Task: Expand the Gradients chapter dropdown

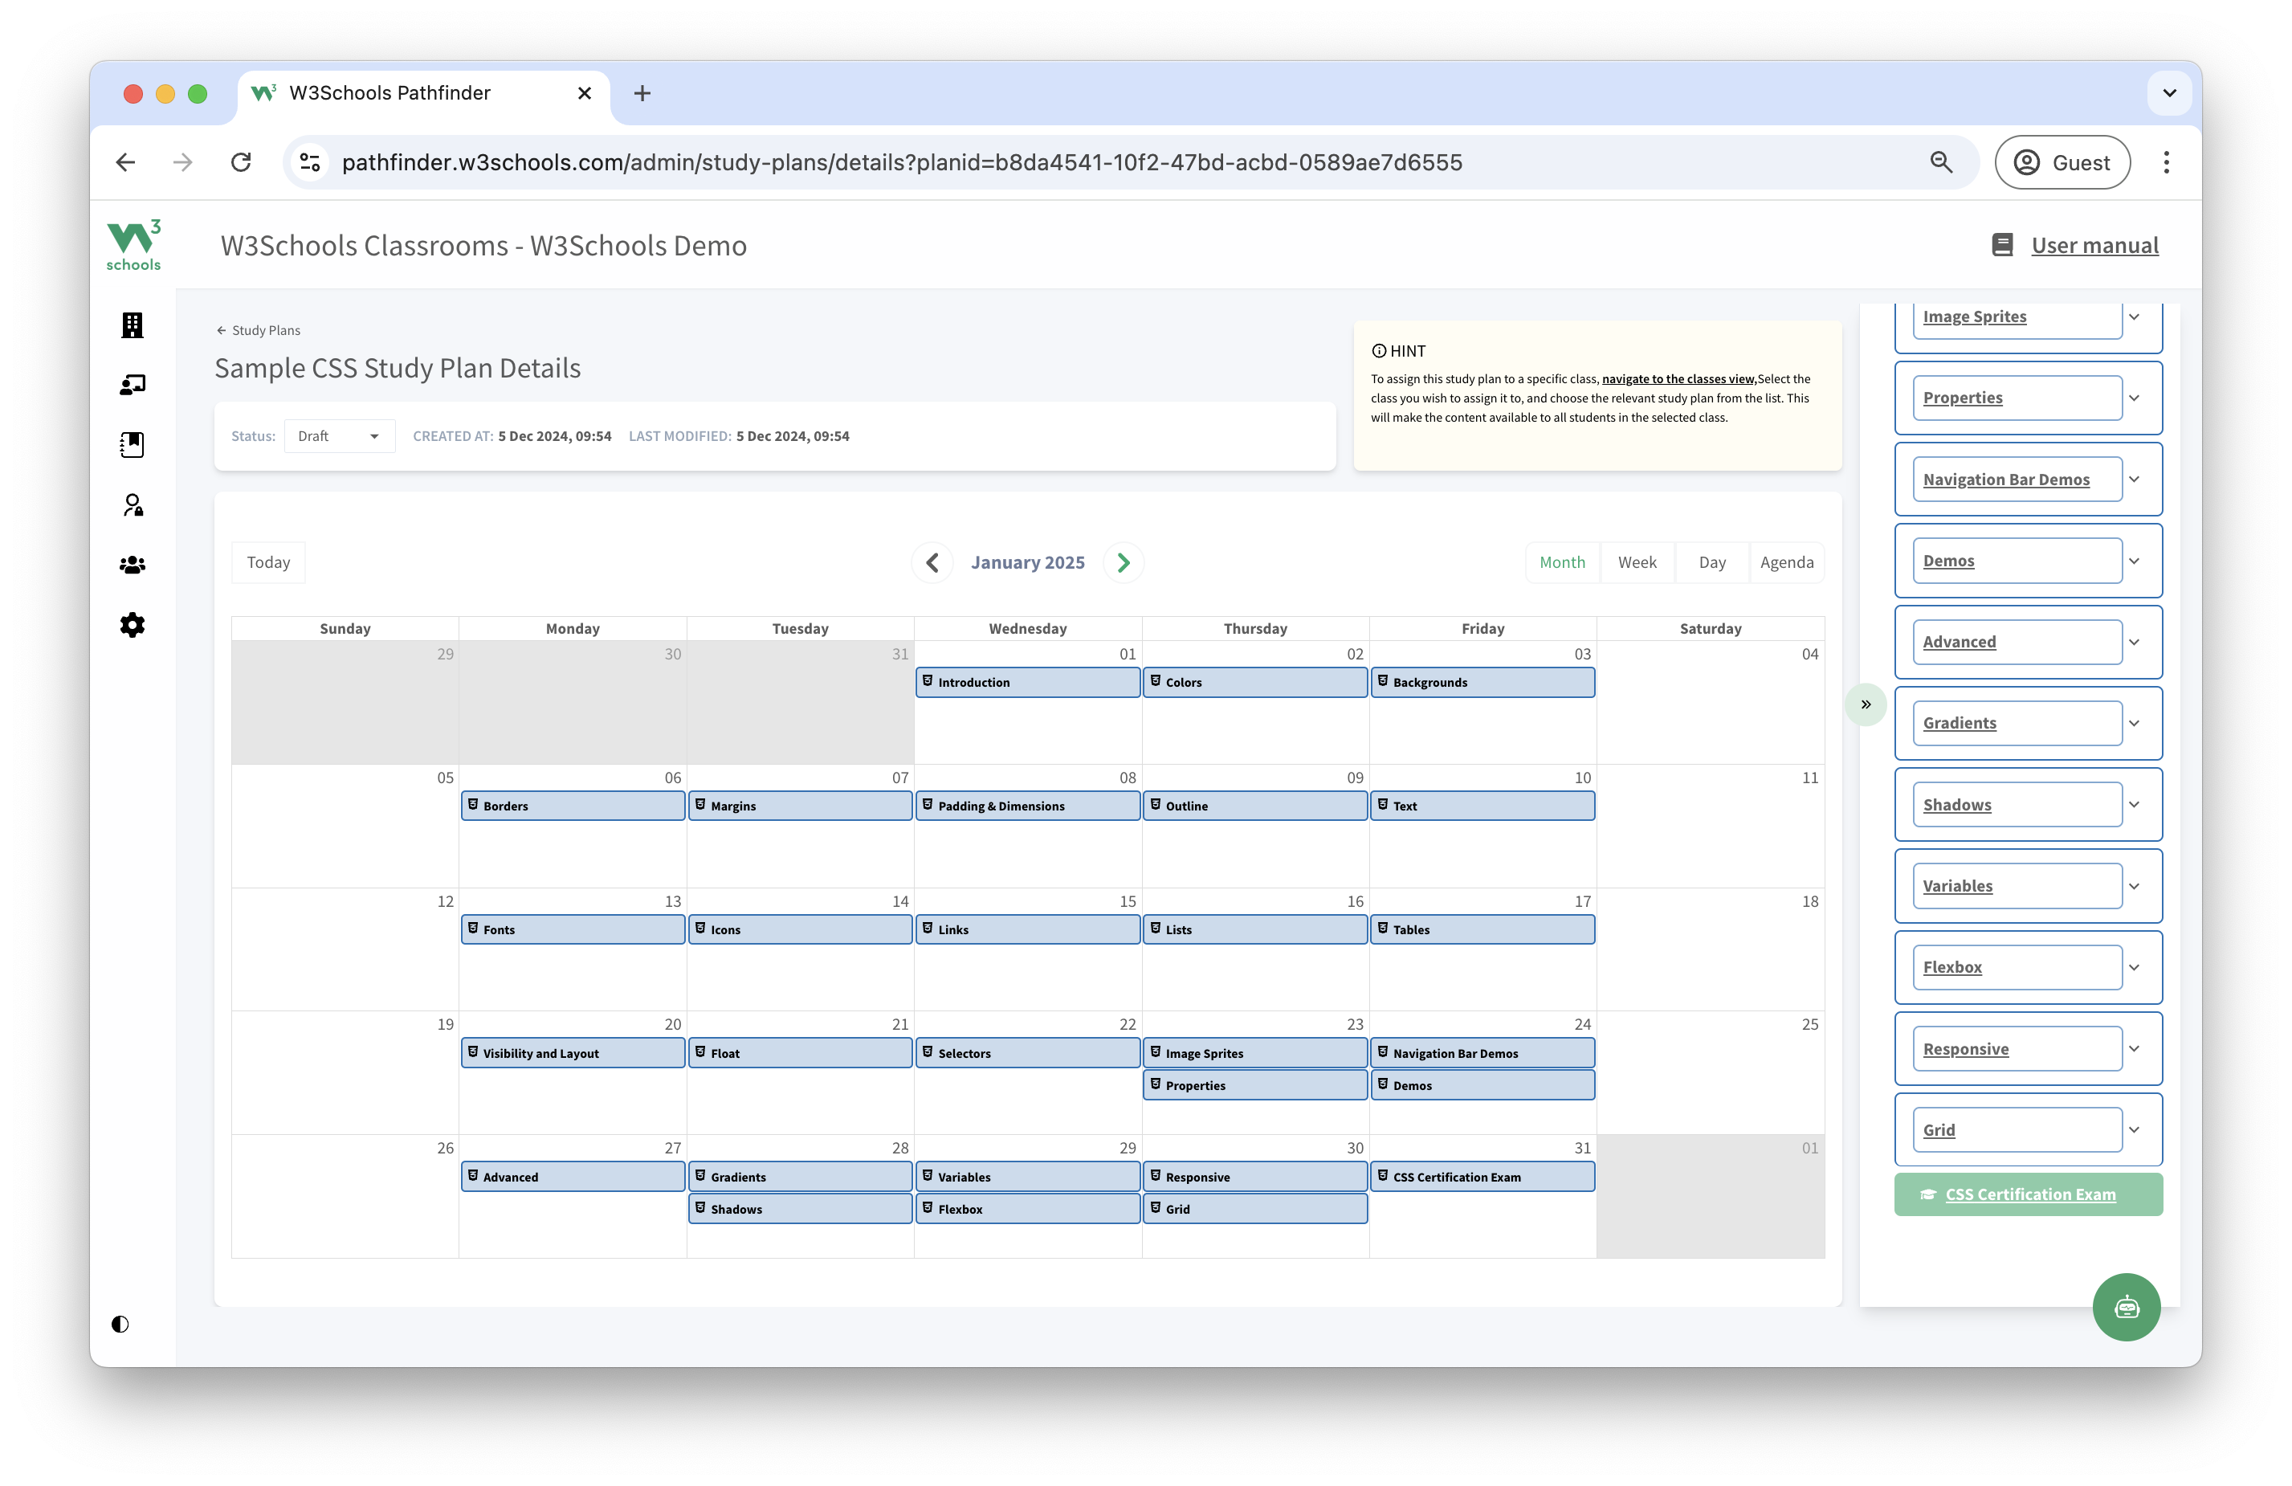Action: click(x=2135, y=722)
